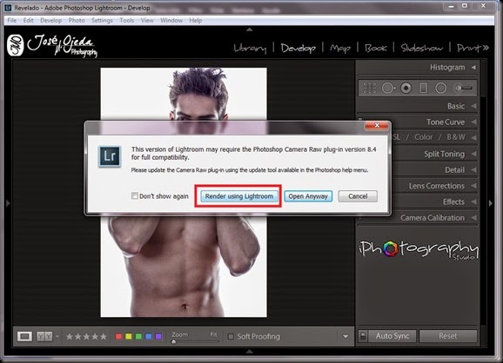Open the Develop menu
This screenshot has width=503, height=363.
51,20
